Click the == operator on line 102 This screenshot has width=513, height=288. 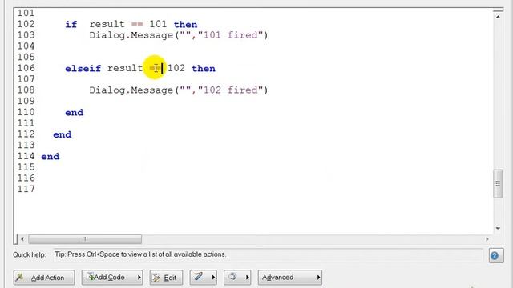pos(137,24)
